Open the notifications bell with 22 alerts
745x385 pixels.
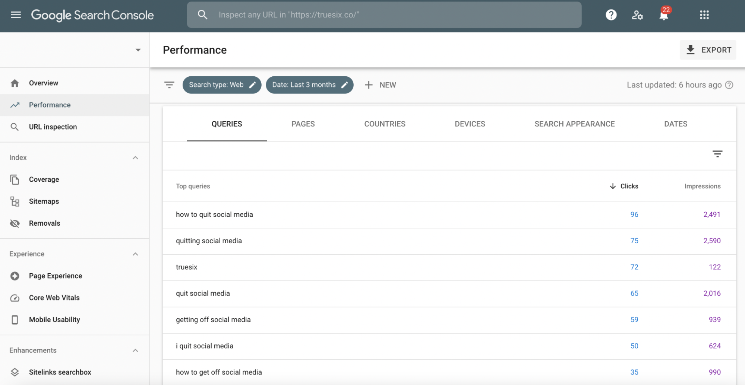(x=664, y=15)
